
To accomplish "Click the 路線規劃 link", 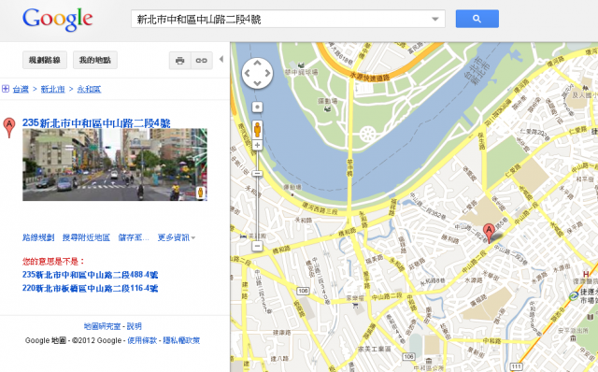I will click(38, 237).
